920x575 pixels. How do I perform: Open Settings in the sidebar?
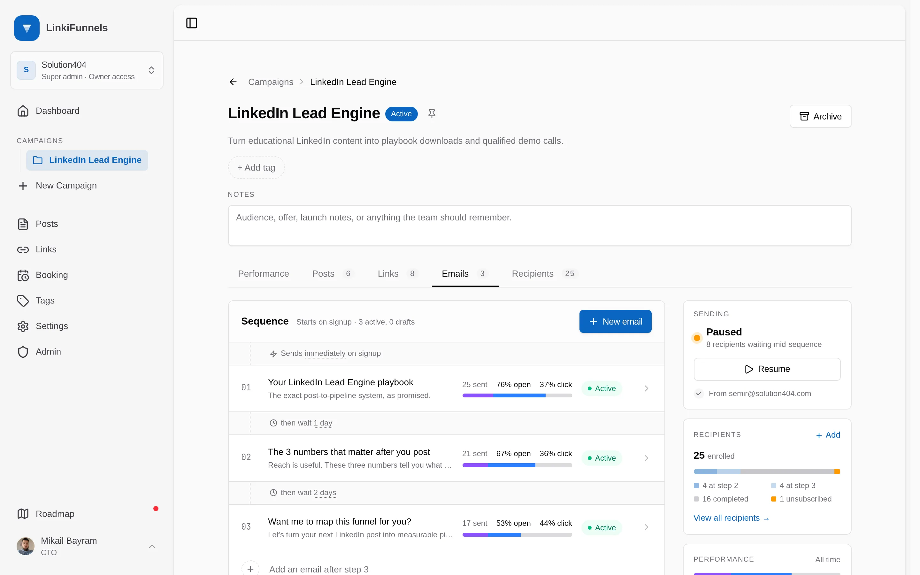click(x=87, y=326)
